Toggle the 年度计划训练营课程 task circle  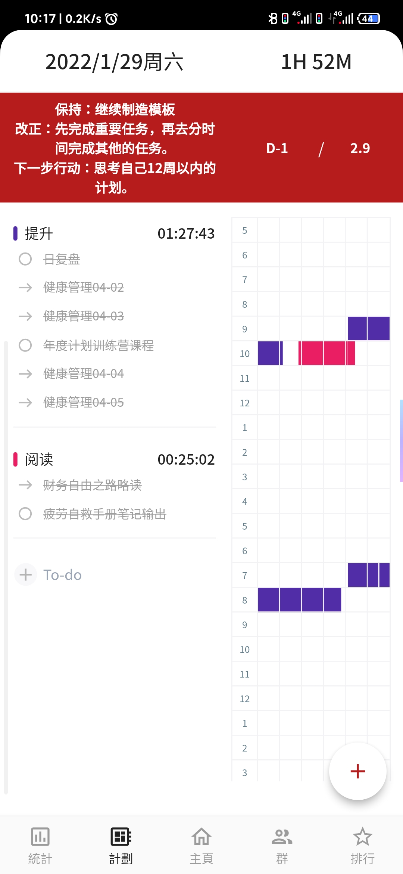click(x=25, y=345)
